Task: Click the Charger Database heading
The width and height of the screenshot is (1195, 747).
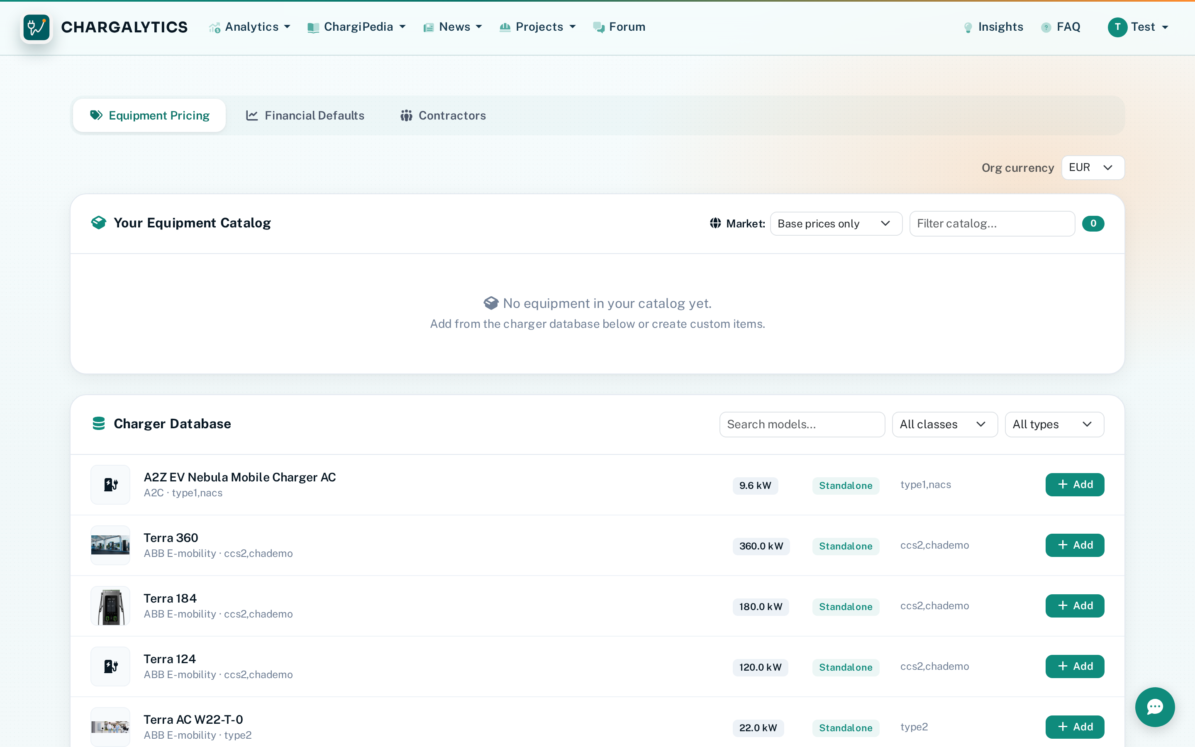Action: click(172, 424)
